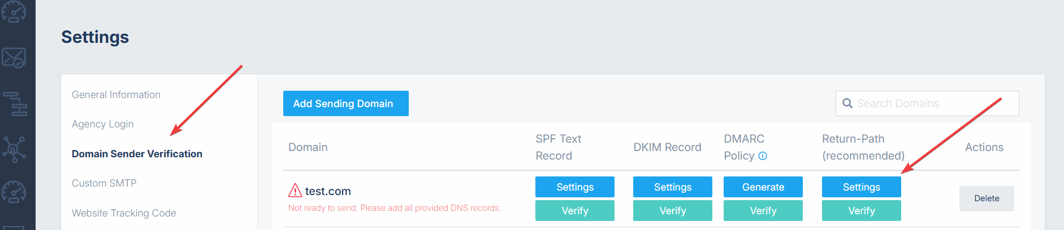Select Domain Sender Verification section

click(137, 154)
